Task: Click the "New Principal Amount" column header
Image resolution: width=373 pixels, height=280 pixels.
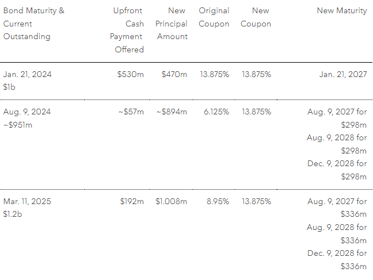Action: tap(172, 24)
